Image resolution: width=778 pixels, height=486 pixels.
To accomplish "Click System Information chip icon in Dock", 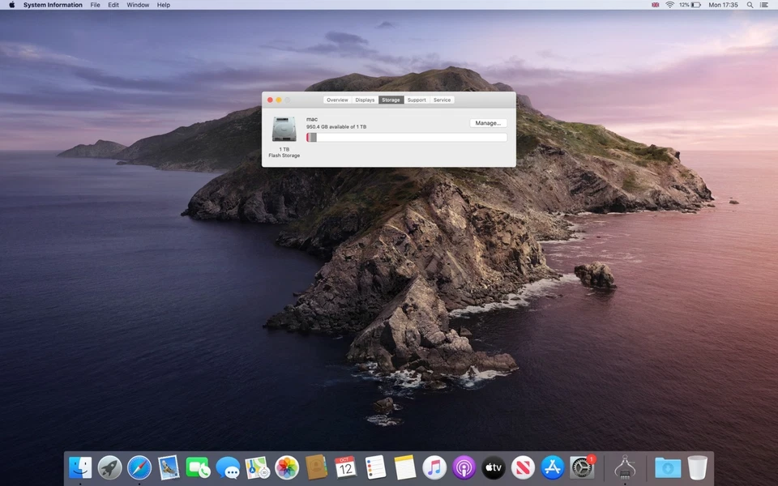I will 625,467.
